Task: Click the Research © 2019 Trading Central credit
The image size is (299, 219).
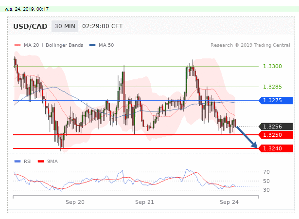Action: coord(250,45)
